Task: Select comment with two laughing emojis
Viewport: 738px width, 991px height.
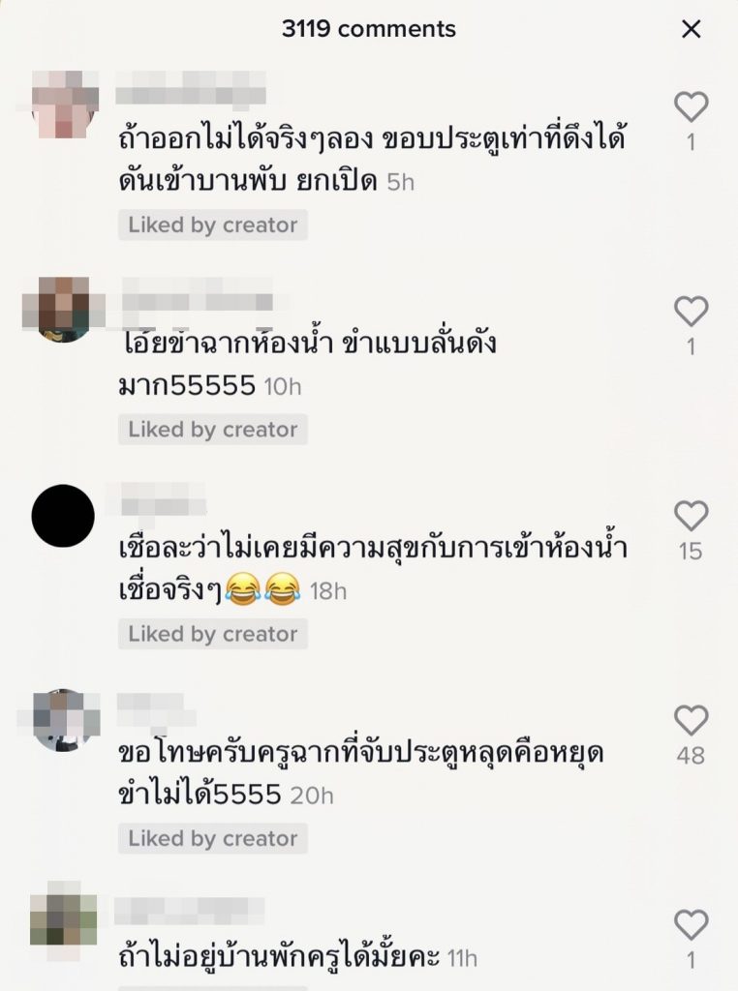Action: (x=373, y=569)
